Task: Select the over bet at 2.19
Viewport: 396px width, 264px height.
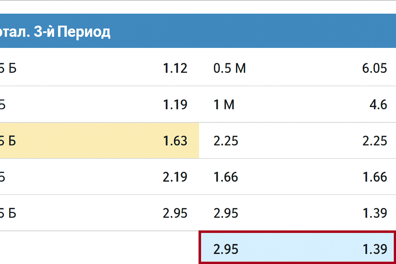Action: [175, 177]
